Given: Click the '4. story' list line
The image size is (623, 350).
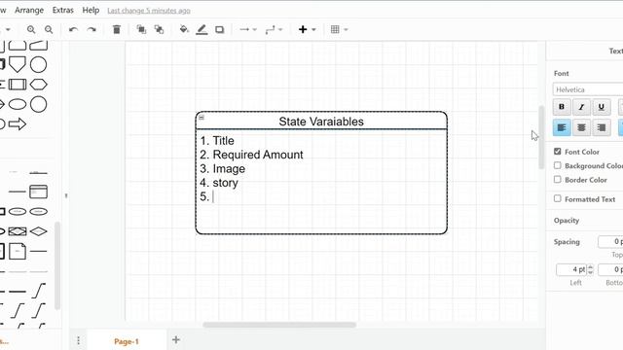Looking at the screenshot, I should (219, 183).
